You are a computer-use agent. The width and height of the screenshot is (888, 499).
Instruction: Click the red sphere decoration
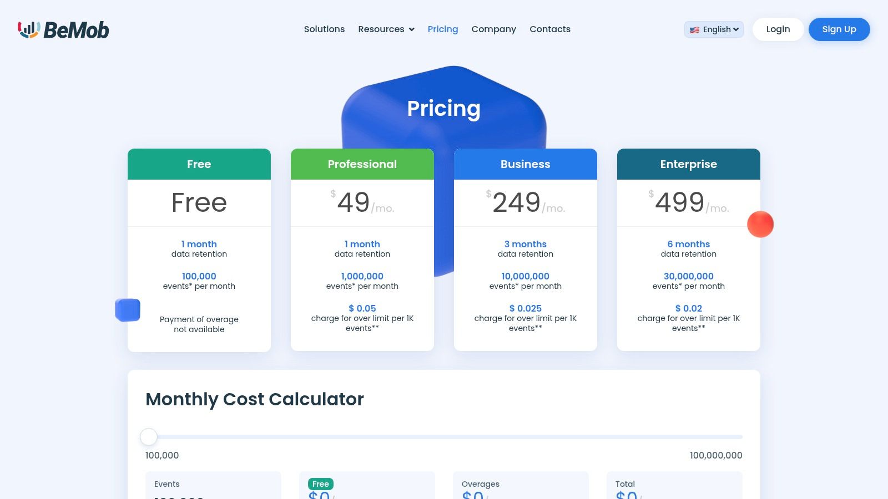pos(760,224)
